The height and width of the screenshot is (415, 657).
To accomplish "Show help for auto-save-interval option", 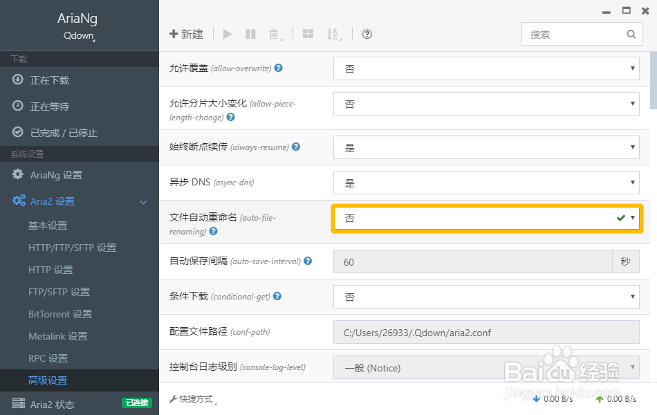I will [308, 261].
